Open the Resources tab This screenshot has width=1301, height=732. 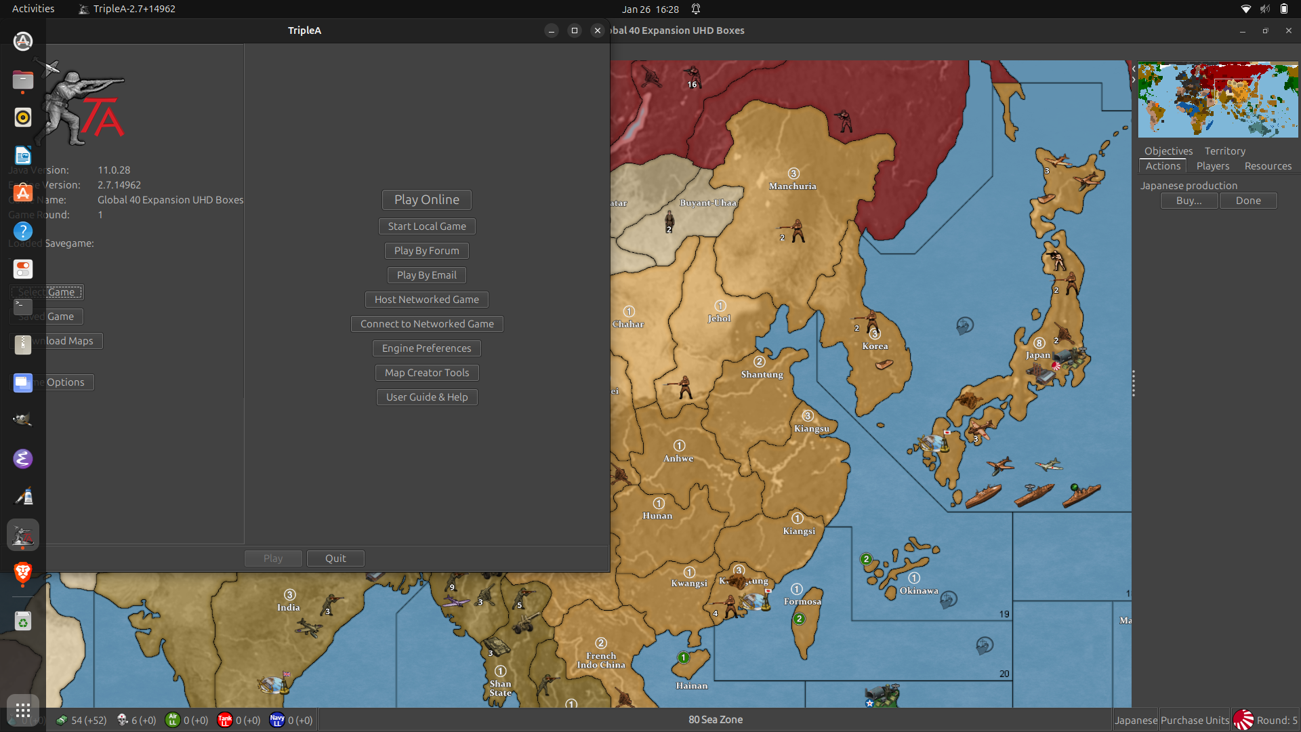[1268, 166]
